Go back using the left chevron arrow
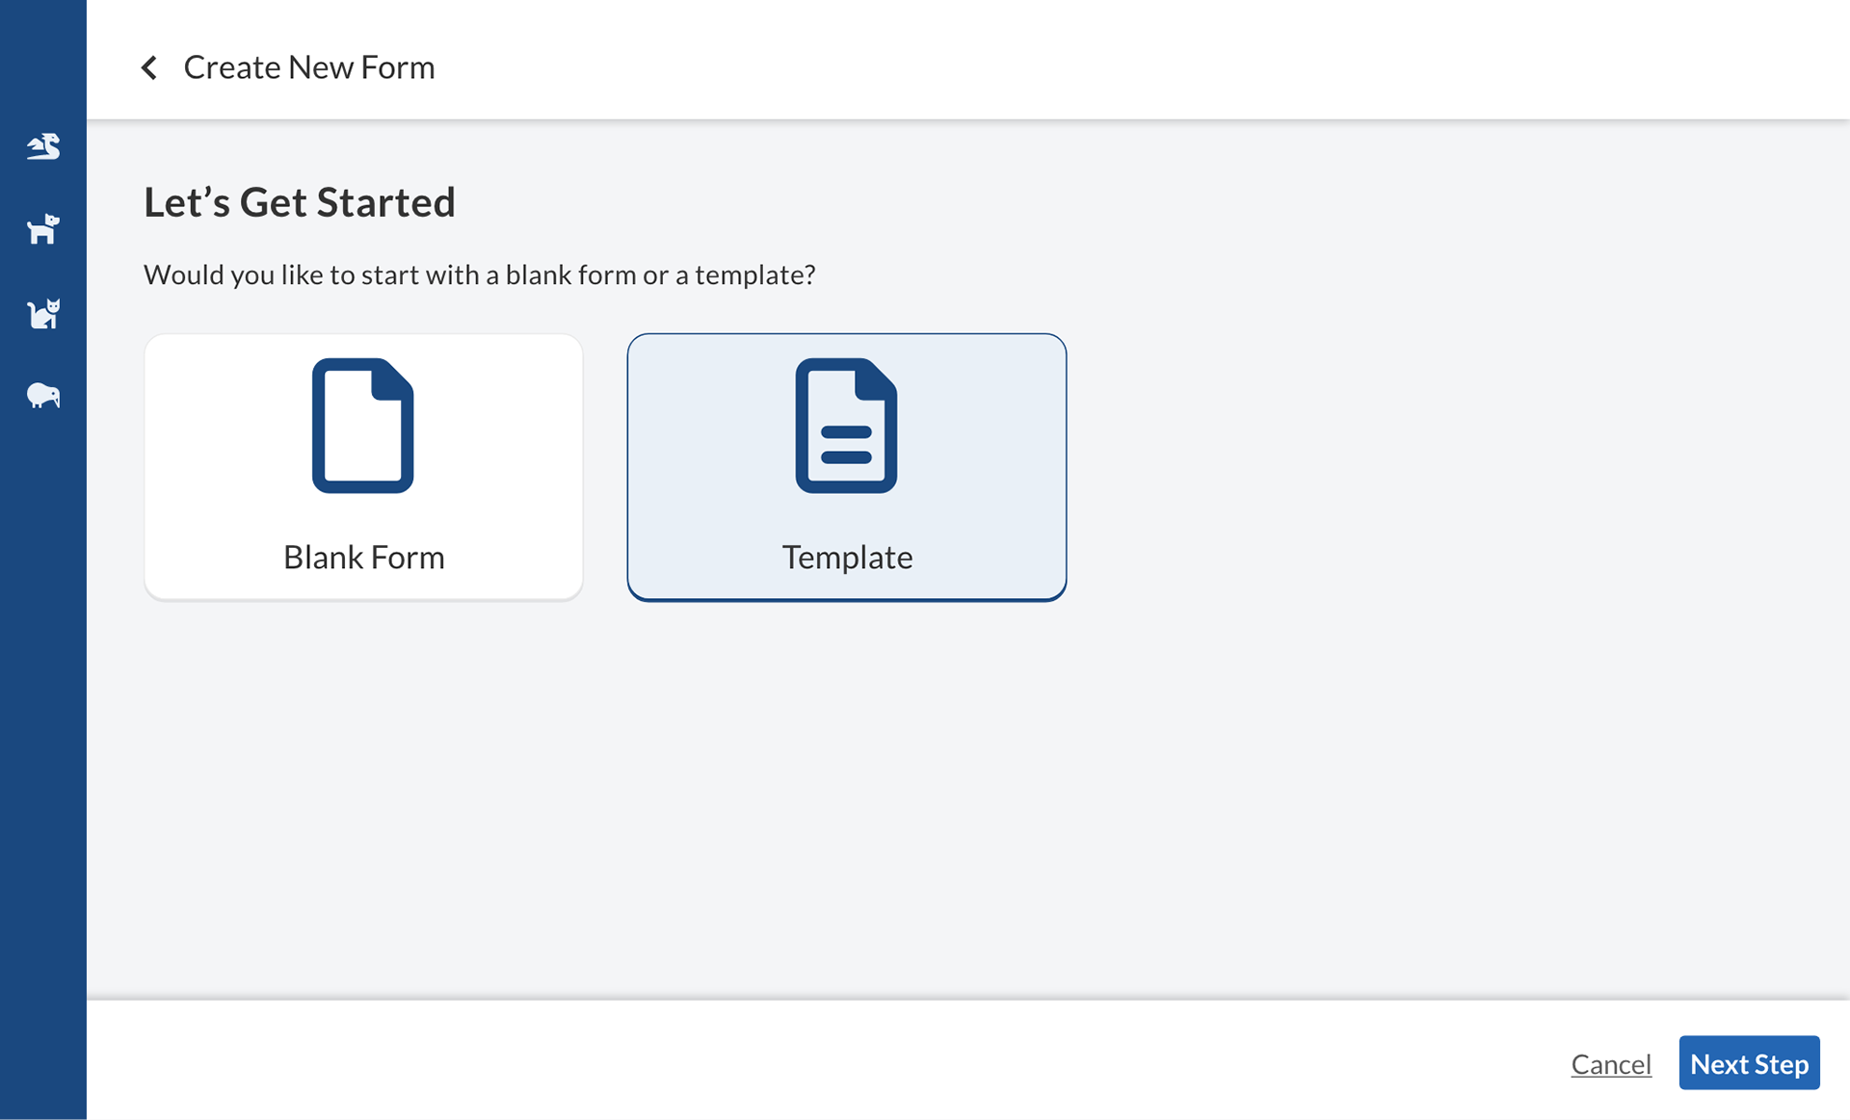The image size is (1850, 1120). click(149, 67)
